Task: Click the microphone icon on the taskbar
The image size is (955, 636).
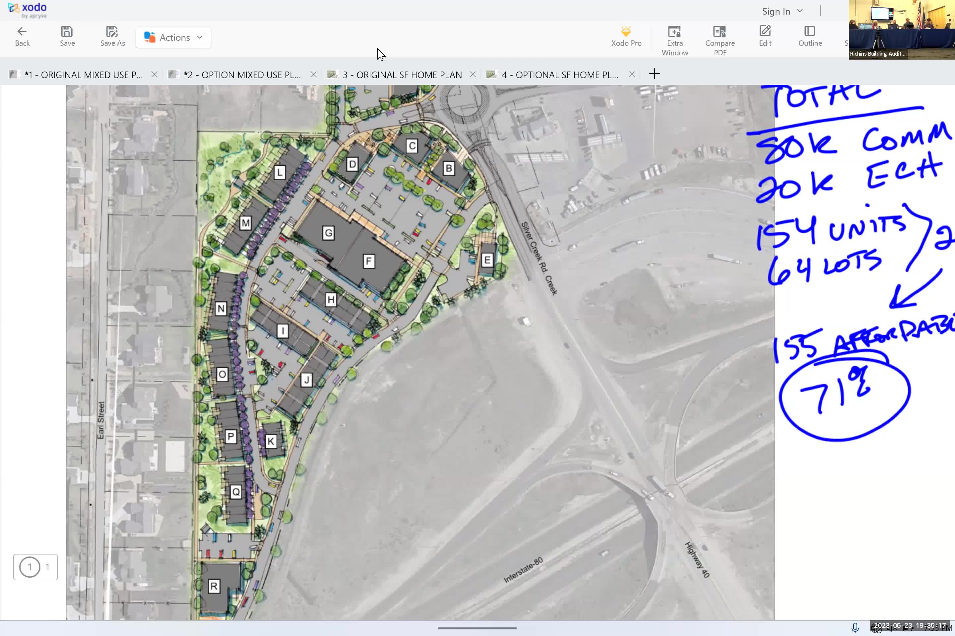Action: pos(856,628)
